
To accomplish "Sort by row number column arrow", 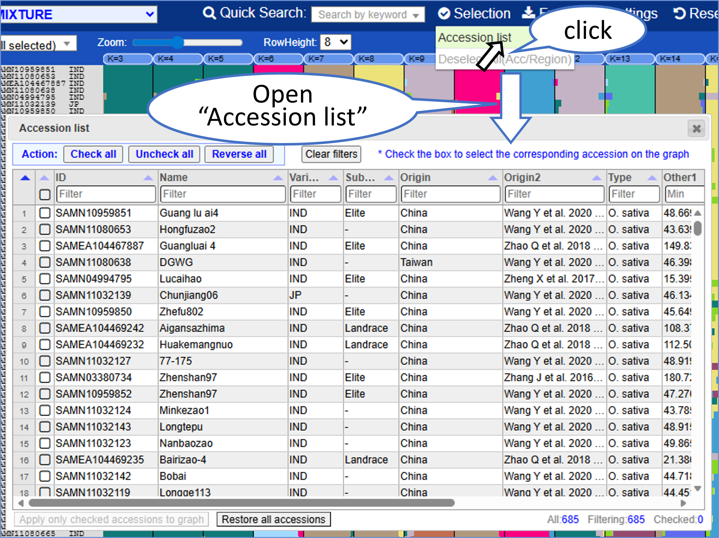I will 25,178.
